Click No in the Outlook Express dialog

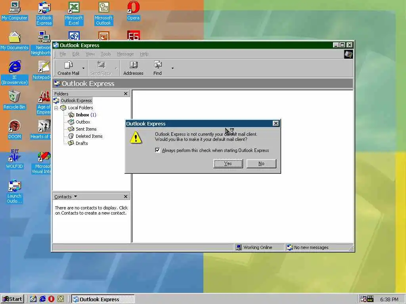[261, 163]
